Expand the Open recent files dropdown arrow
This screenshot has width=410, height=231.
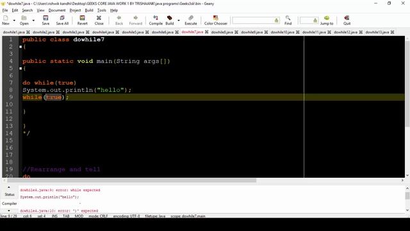tap(33, 21)
